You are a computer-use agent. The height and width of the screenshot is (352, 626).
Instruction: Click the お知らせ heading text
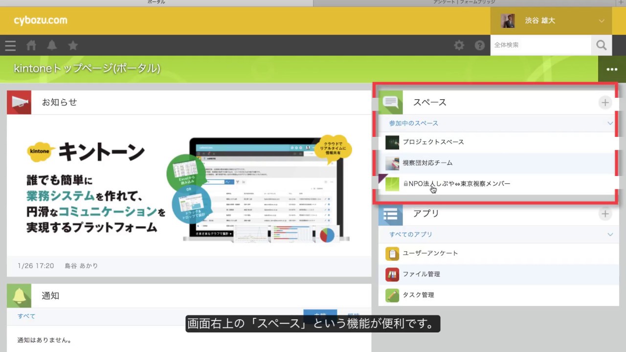[x=59, y=102]
